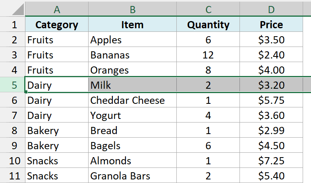Click the Item header cell
Viewport: 311px width, 183px height.
point(132,24)
